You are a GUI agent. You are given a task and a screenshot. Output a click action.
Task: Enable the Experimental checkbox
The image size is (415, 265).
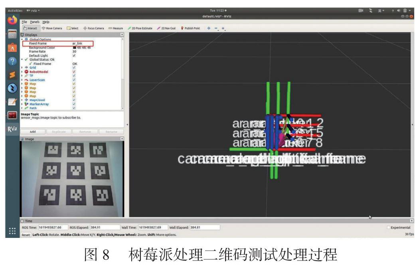coord(388,228)
